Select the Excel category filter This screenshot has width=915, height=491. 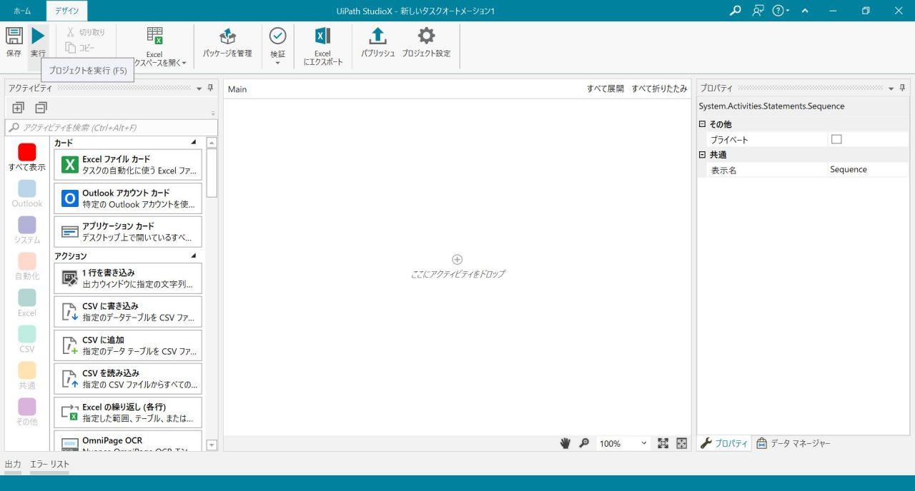coord(27,303)
